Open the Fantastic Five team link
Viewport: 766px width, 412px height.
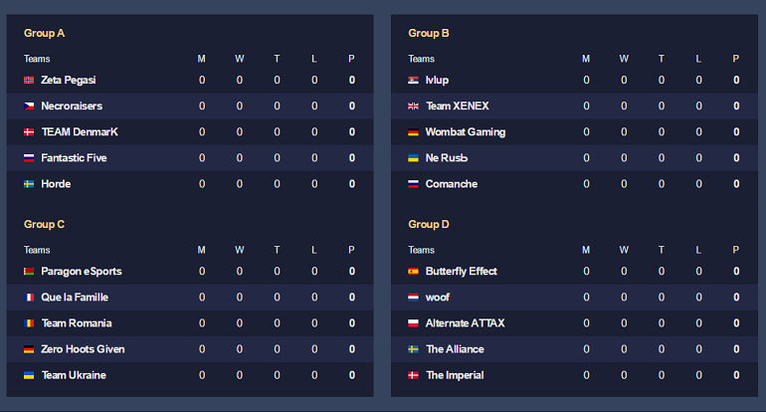click(74, 158)
